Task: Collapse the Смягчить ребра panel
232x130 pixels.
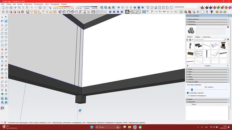Action: (208, 82)
